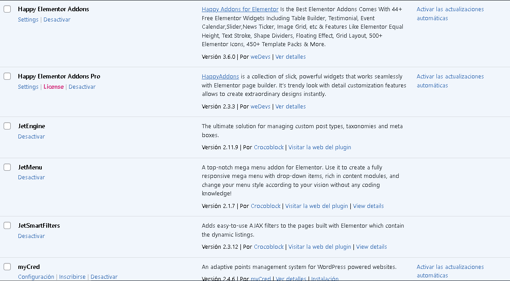Visit the JetMenu plugin website
510x281 pixels.
(x=317, y=206)
